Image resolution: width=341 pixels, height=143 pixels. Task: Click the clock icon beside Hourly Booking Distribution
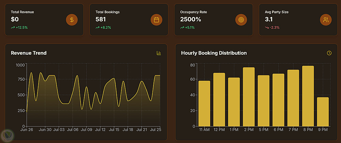coord(329,53)
